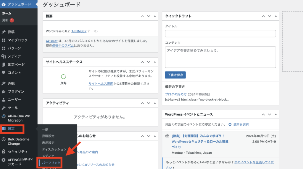Collapse the アクティビティ panel
The width and height of the screenshot is (303, 169).
(x=155, y=103)
